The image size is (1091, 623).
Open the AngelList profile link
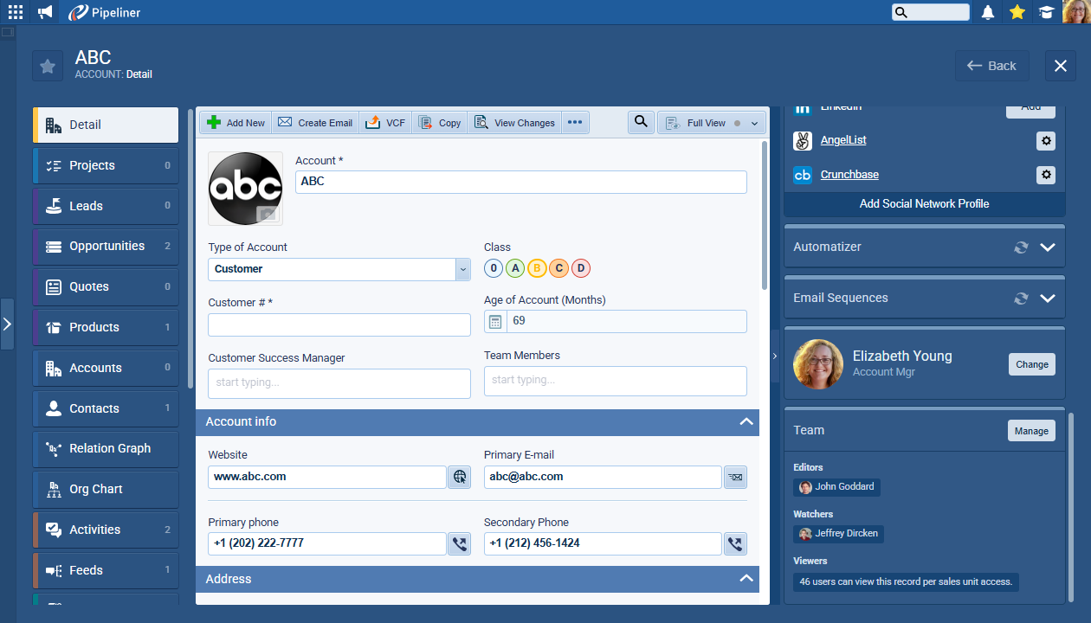842,140
